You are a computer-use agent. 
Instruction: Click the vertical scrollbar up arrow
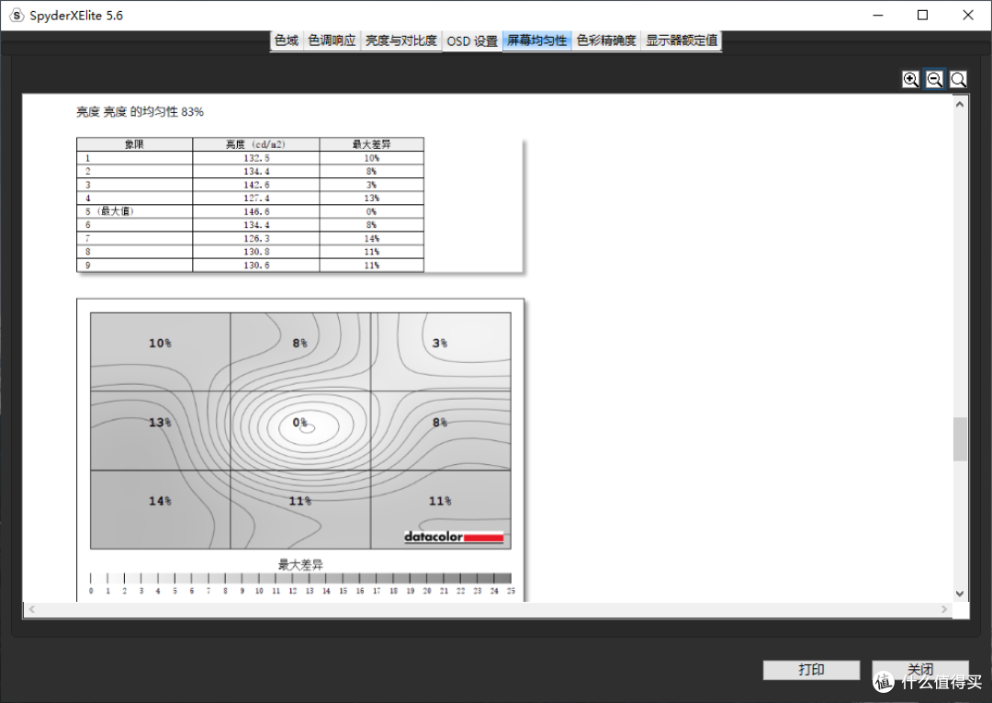coord(960,105)
